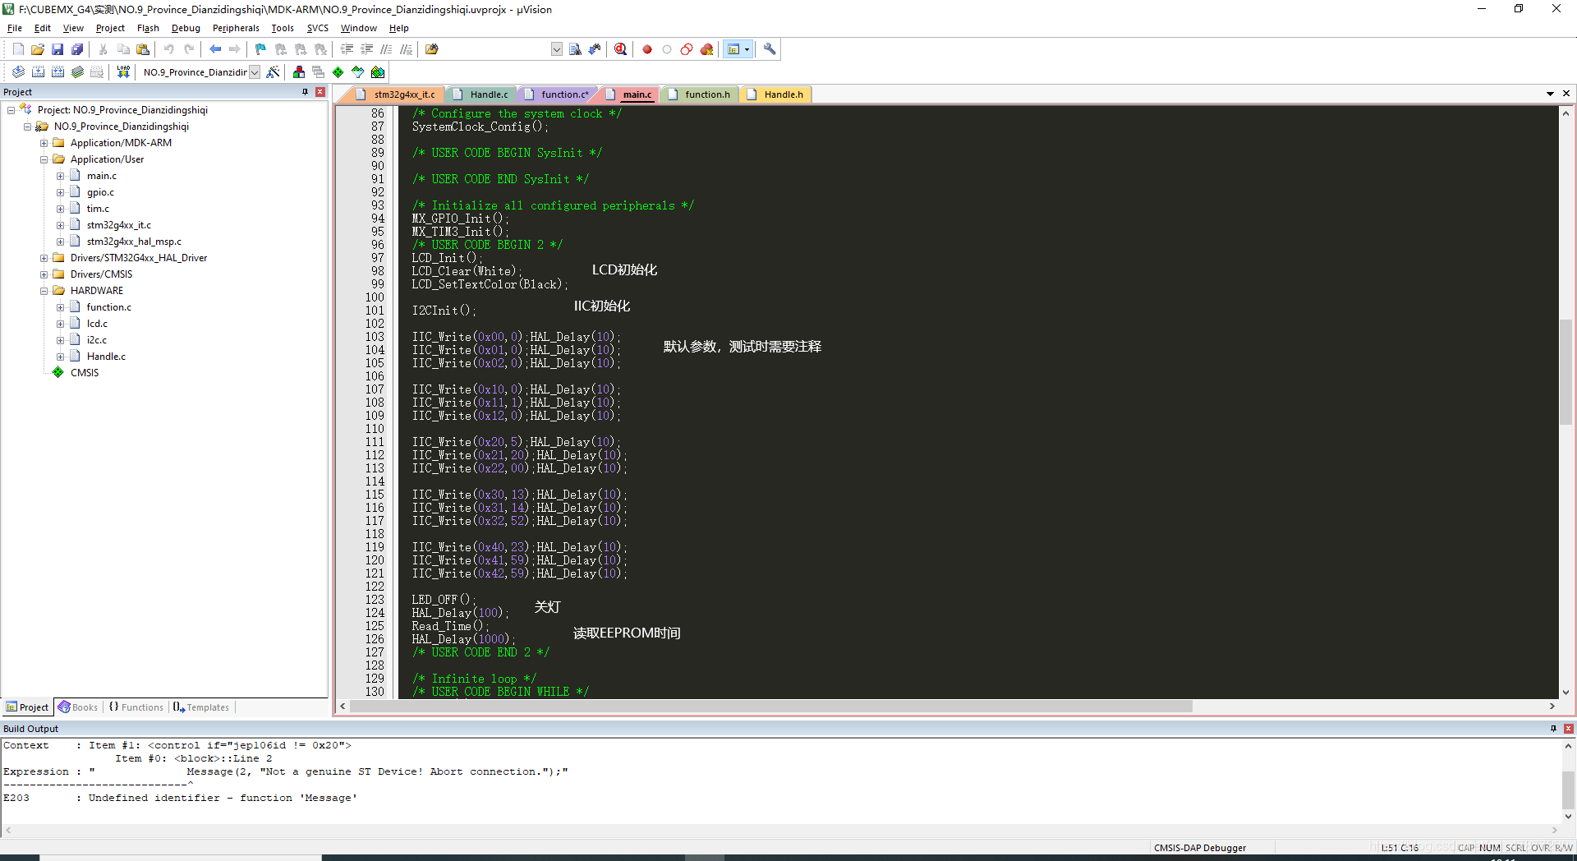Insert a breakpoint with the red dot icon
Viewport: 1577px width, 861px height.
(647, 49)
